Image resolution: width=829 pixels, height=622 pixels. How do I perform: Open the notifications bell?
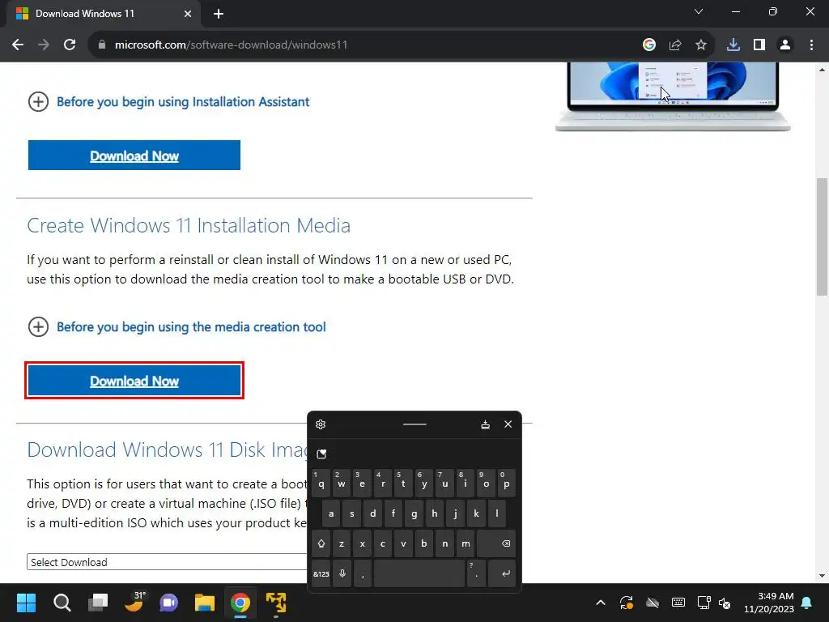click(x=807, y=603)
